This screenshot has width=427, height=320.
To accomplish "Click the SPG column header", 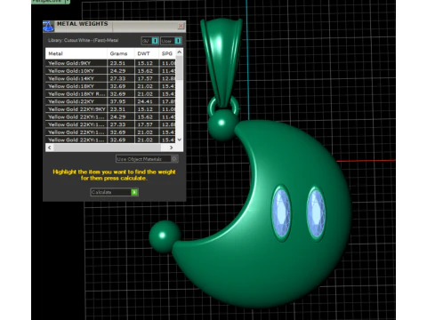I will tap(167, 53).
